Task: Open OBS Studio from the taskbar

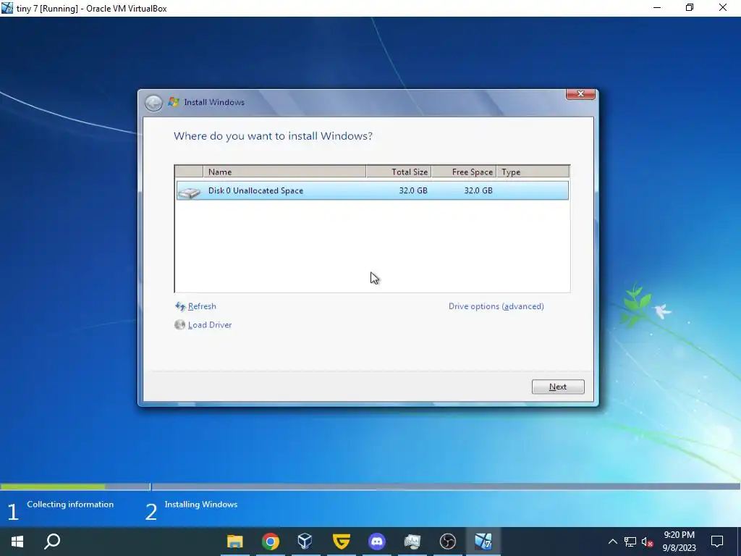Action: (x=447, y=542)
